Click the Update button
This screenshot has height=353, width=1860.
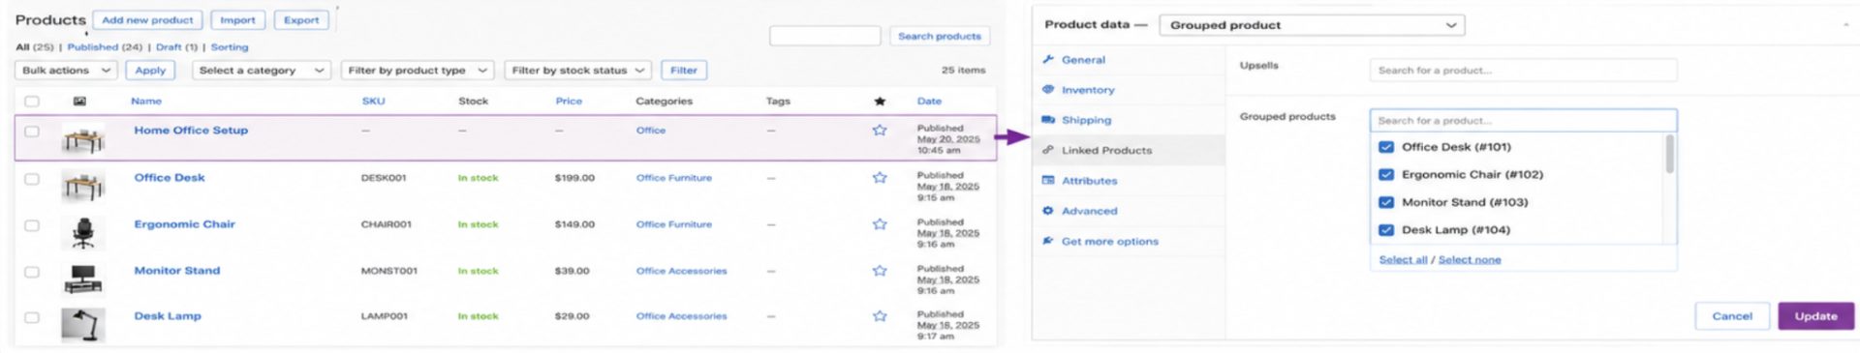[1815, 316]
